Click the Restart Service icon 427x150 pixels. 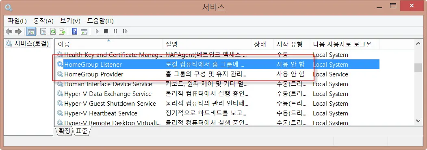click(x=125, y=32)
